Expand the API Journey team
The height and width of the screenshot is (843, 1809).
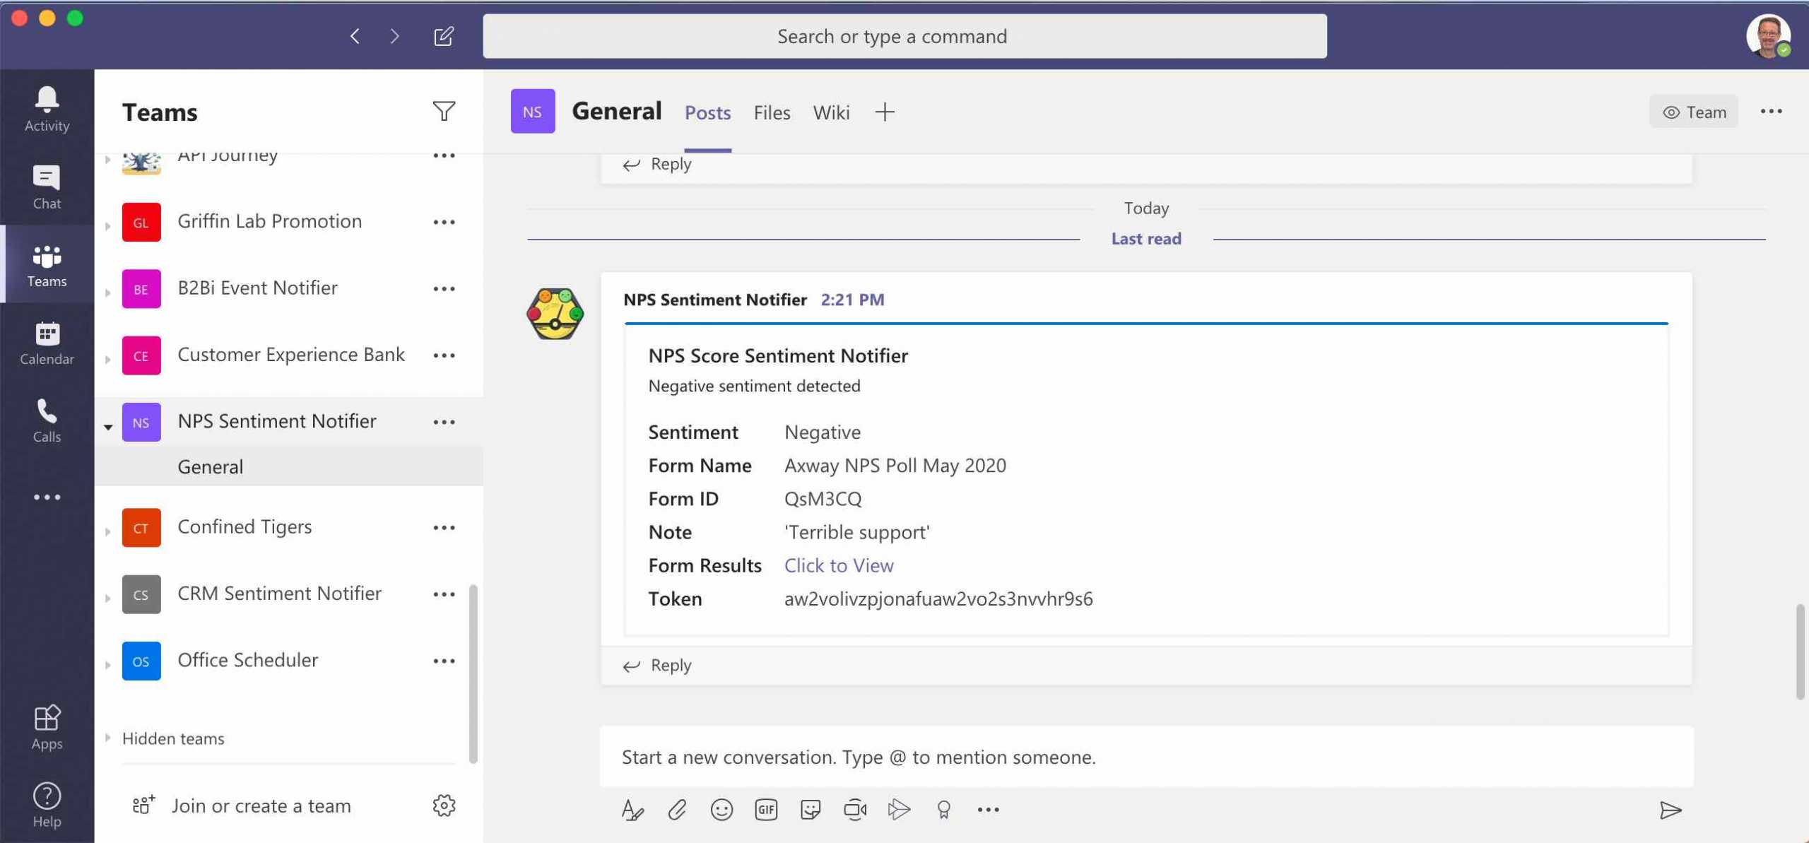coord(108,160)
